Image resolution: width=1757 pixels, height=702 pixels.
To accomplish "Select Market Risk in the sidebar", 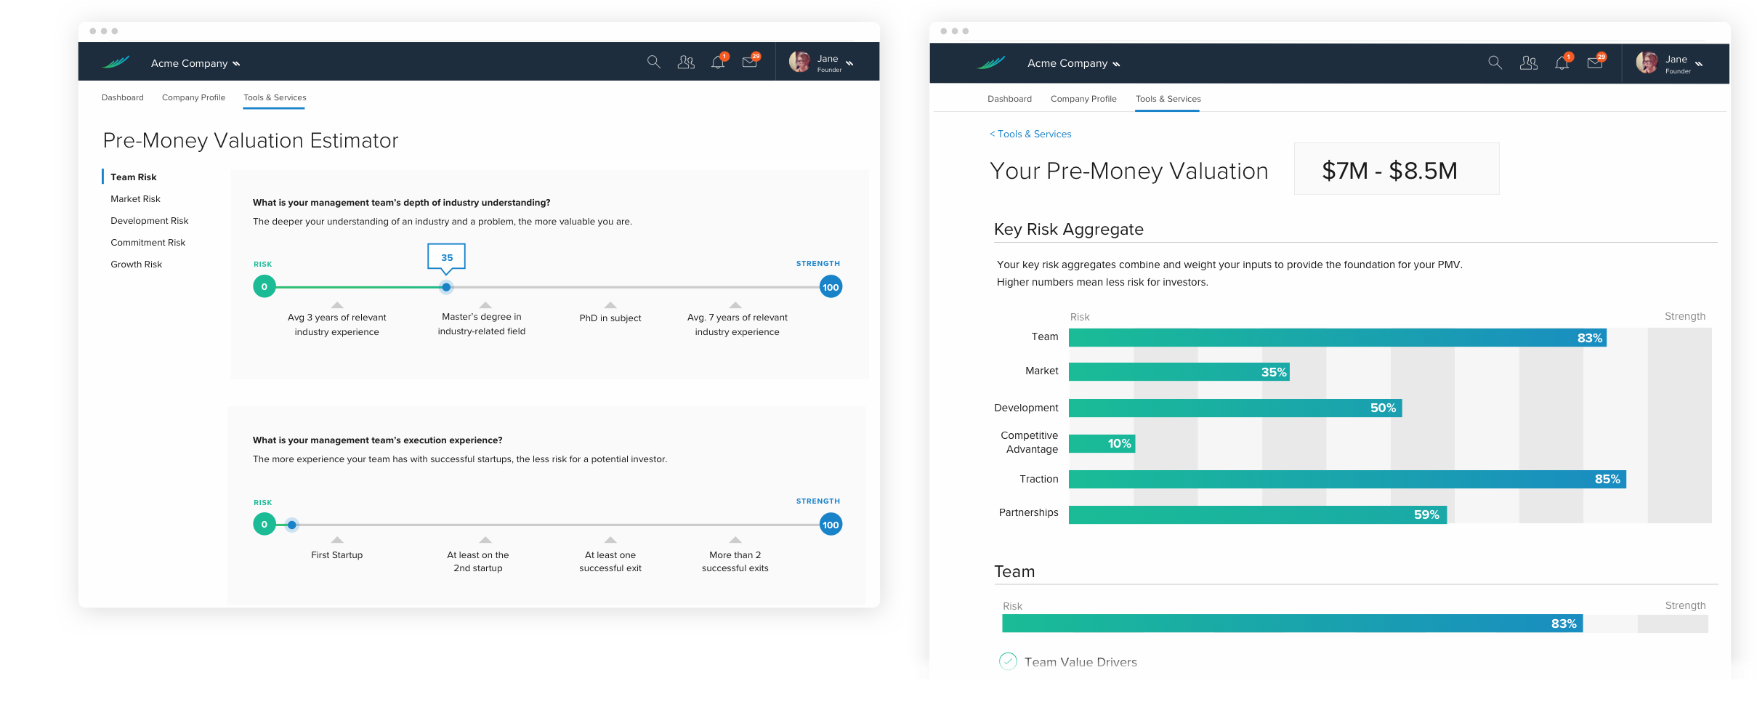I will coord(135,199).
